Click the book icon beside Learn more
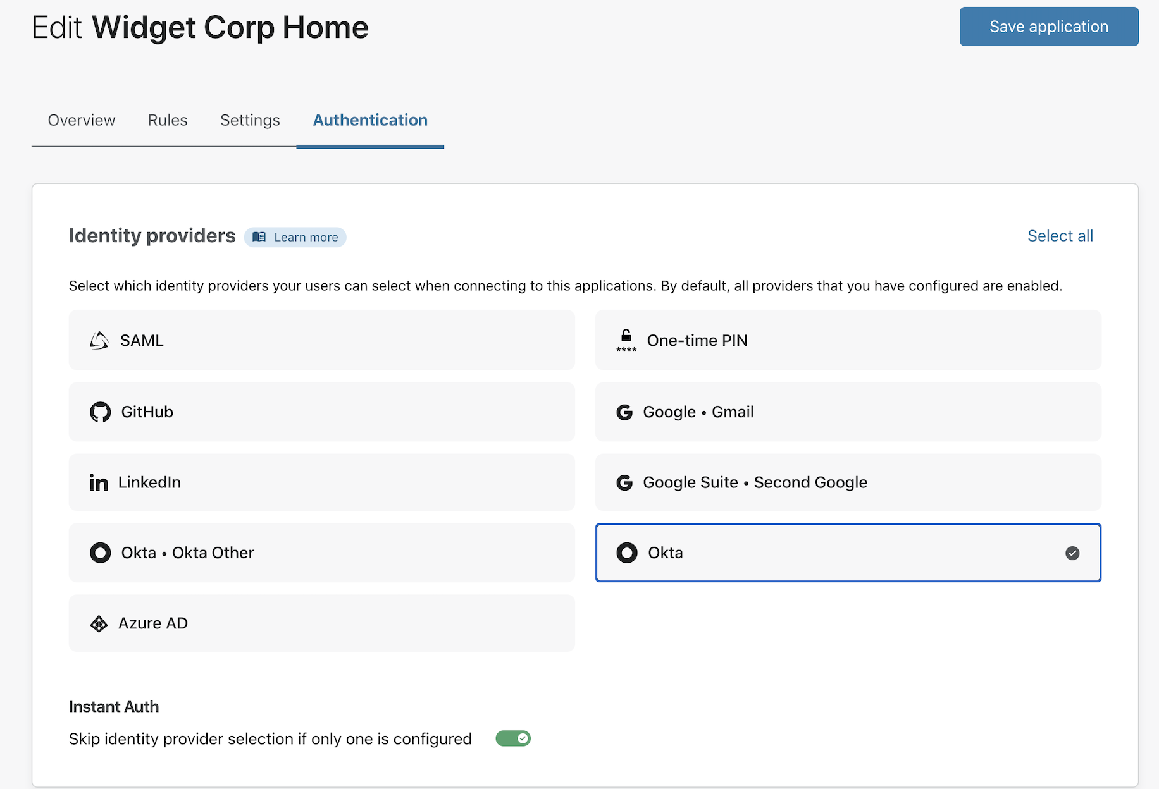Screen dimensions: 1159x789 259,237
